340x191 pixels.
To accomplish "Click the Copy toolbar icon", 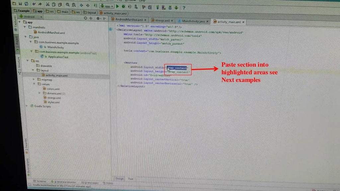I will click(x=54, y=5).
